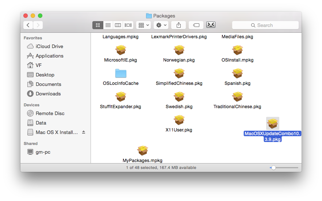Viewport: 322px width, 201px height.
Task: Select MicrosoftIE.pkg package icon
Action: click(120, 50)
